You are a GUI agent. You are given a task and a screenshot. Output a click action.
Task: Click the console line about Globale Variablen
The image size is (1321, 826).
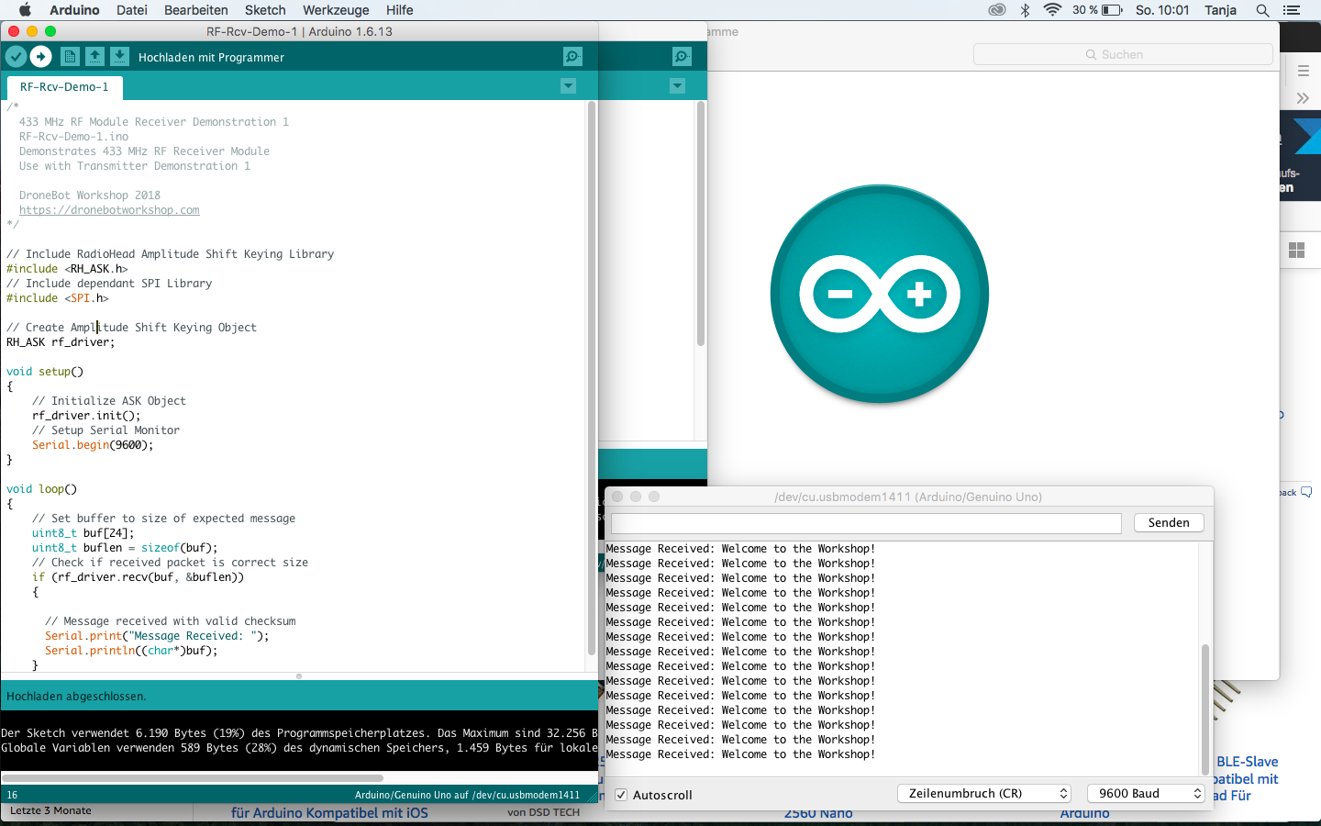pos(299,748)
